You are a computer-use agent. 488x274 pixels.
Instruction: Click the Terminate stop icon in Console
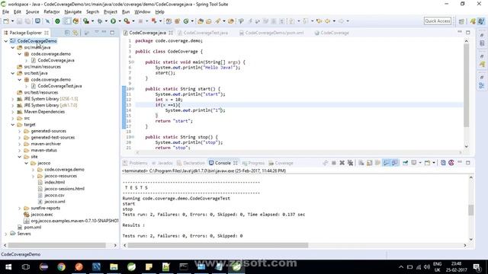pyautogui.click(x=334, y=163)
